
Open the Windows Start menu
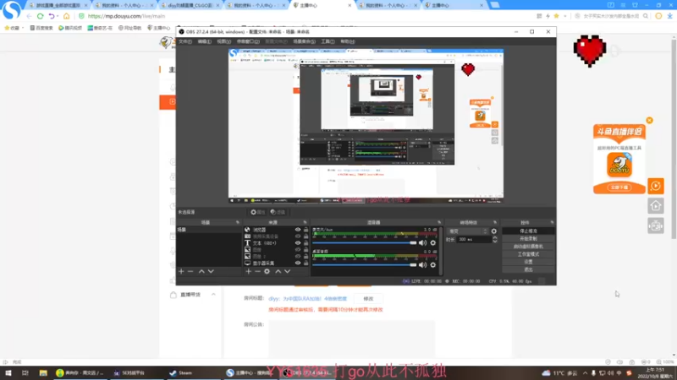pos(8,372)
